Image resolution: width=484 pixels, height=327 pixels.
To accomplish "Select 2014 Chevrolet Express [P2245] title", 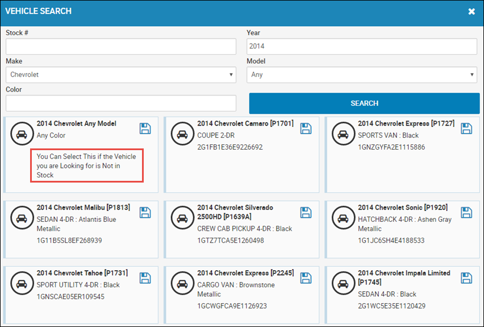I will pyautogui.click(x=245, y=273).
